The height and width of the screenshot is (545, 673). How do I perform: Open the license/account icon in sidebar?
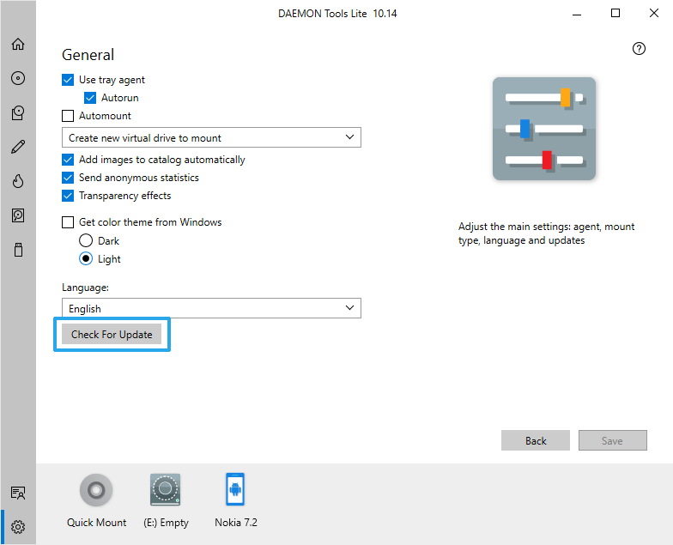[x=18, y=493]
